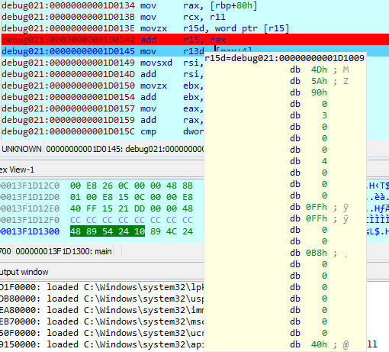This screenshot has width=389, height=352.
Task: Click the UNKNOWN status bar label
Action: (x=21, y=149)
